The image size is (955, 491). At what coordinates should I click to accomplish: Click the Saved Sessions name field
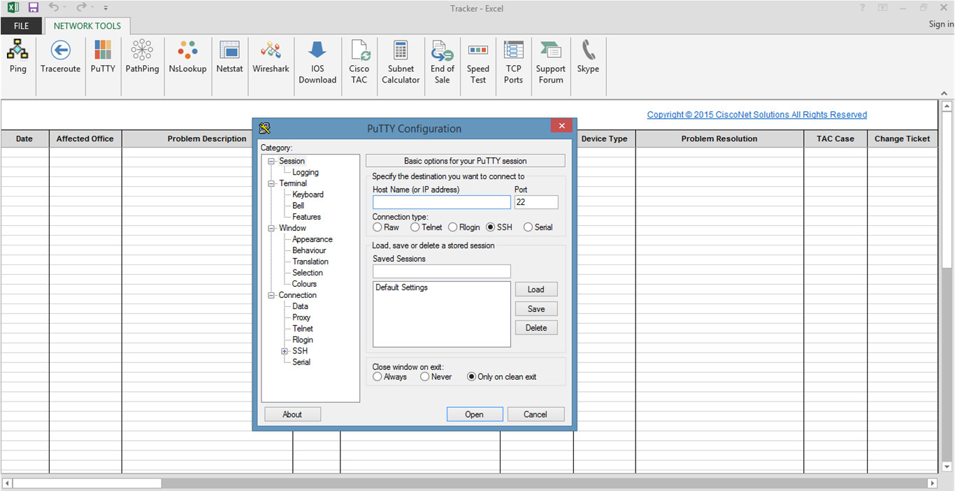(x=442, y=271)
